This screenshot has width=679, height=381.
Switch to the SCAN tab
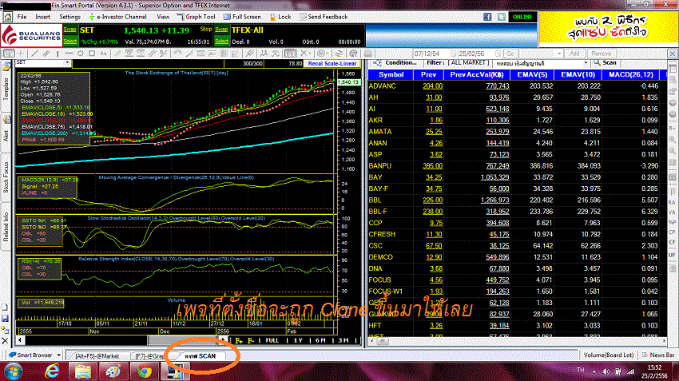point(201,356)
